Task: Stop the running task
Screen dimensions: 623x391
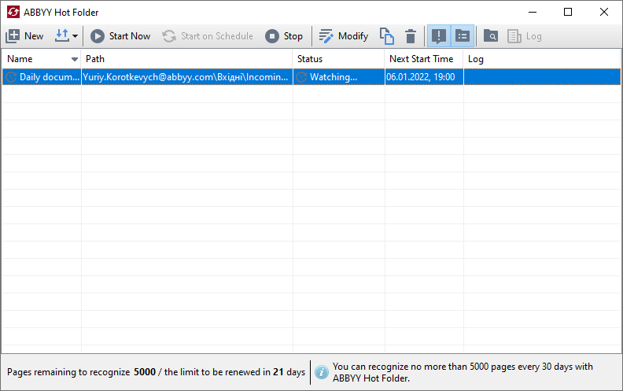Action: (284, 36)
